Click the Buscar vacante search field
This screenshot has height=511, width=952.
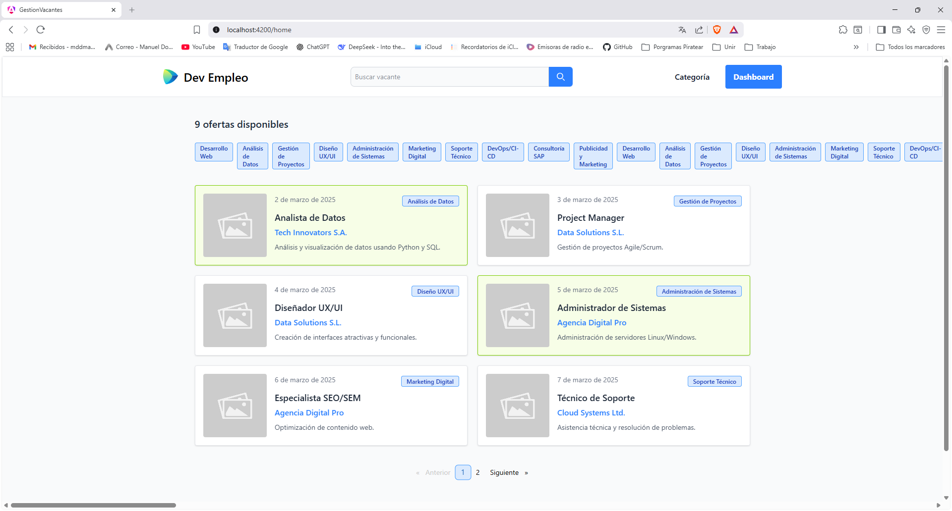(x=449, y=77)
